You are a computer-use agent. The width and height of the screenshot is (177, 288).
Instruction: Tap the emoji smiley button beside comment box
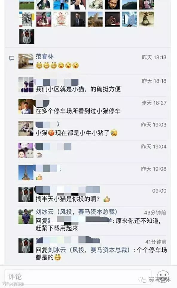tap(163, 276)
